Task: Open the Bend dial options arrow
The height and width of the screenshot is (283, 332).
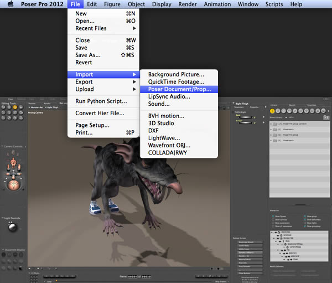Action: [264, 117]
